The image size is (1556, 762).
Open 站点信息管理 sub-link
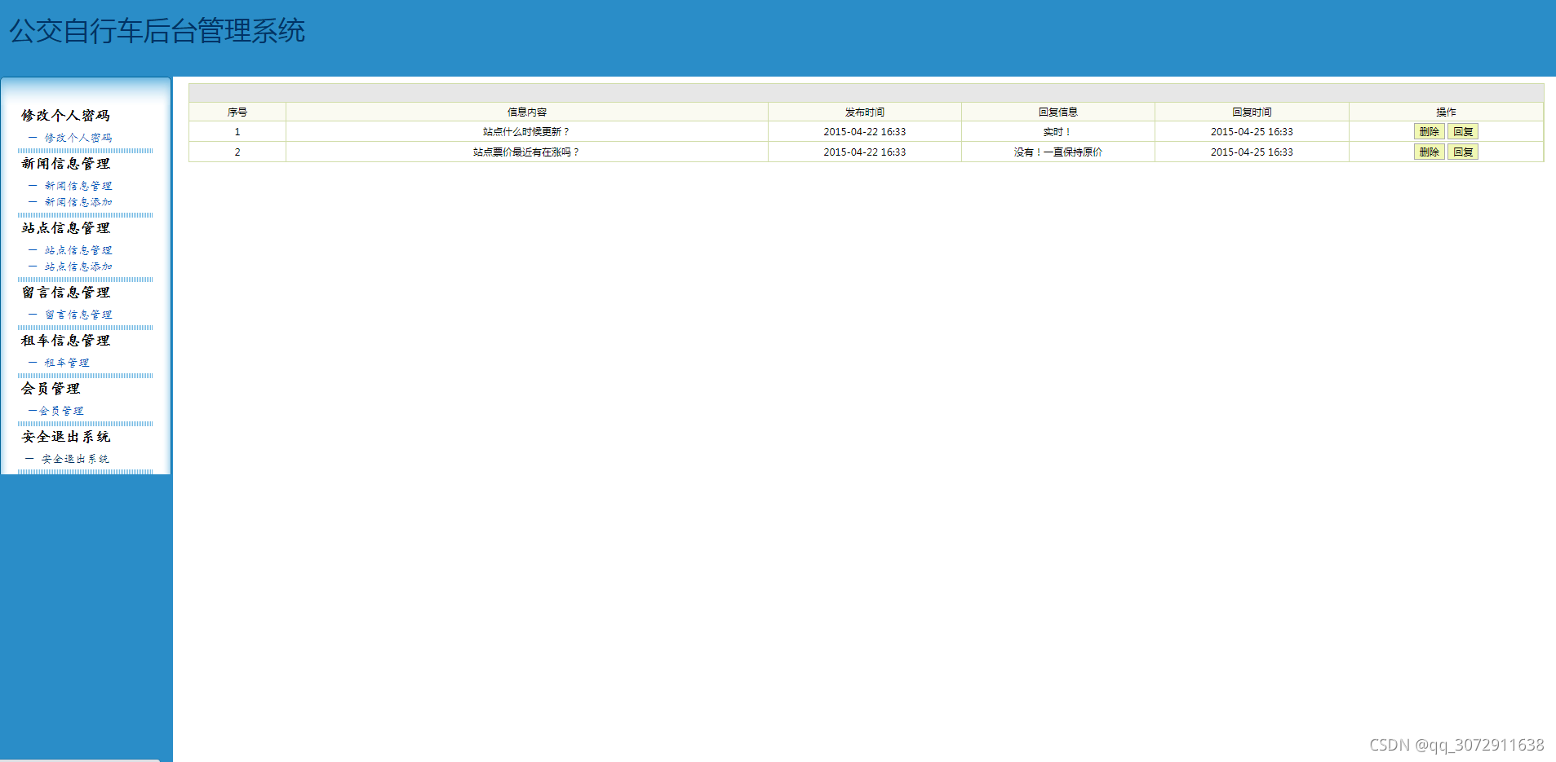(78, 250)
